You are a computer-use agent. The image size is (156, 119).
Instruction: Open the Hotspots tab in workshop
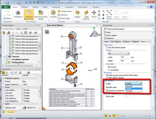(135, 42)
